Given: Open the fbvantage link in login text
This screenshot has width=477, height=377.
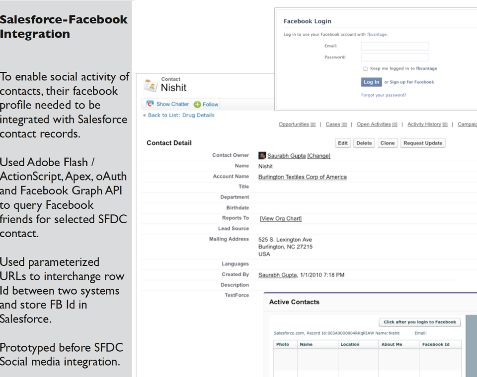Looking at the screenshot, I should pos(377,34).
